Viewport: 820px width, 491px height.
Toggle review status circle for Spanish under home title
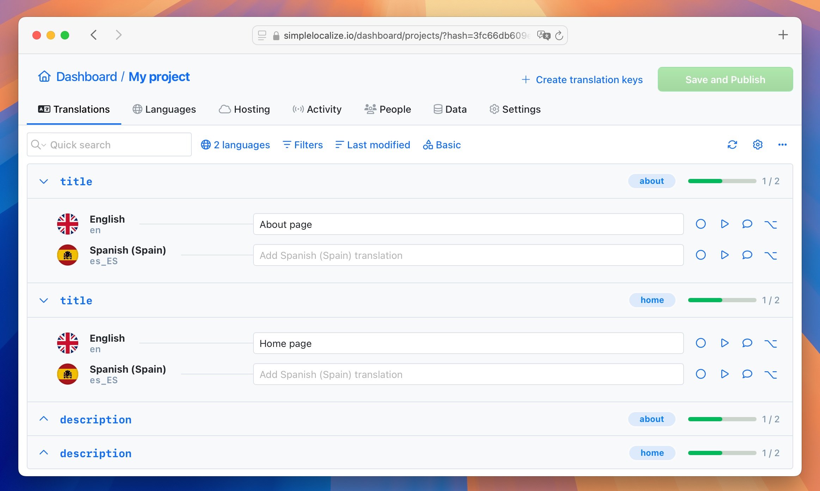(x=701, y=374)
